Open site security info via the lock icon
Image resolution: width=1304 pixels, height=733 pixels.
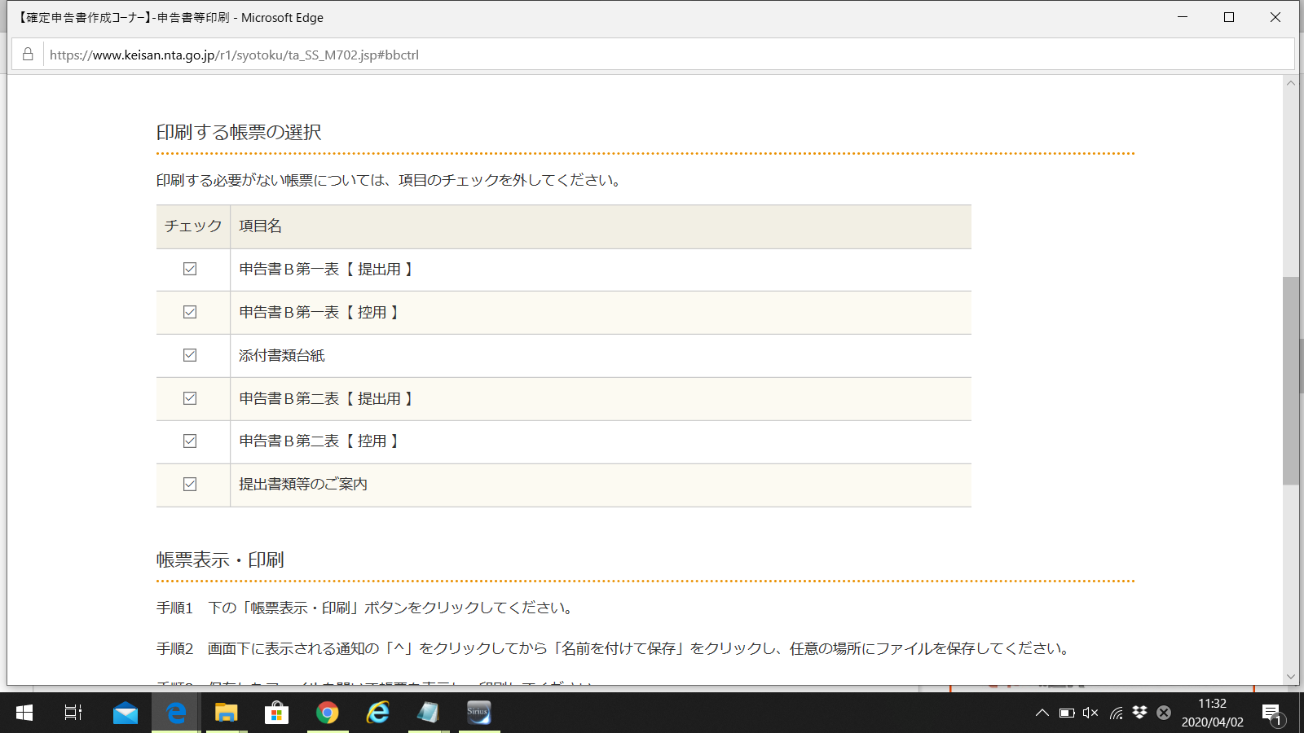27,55
